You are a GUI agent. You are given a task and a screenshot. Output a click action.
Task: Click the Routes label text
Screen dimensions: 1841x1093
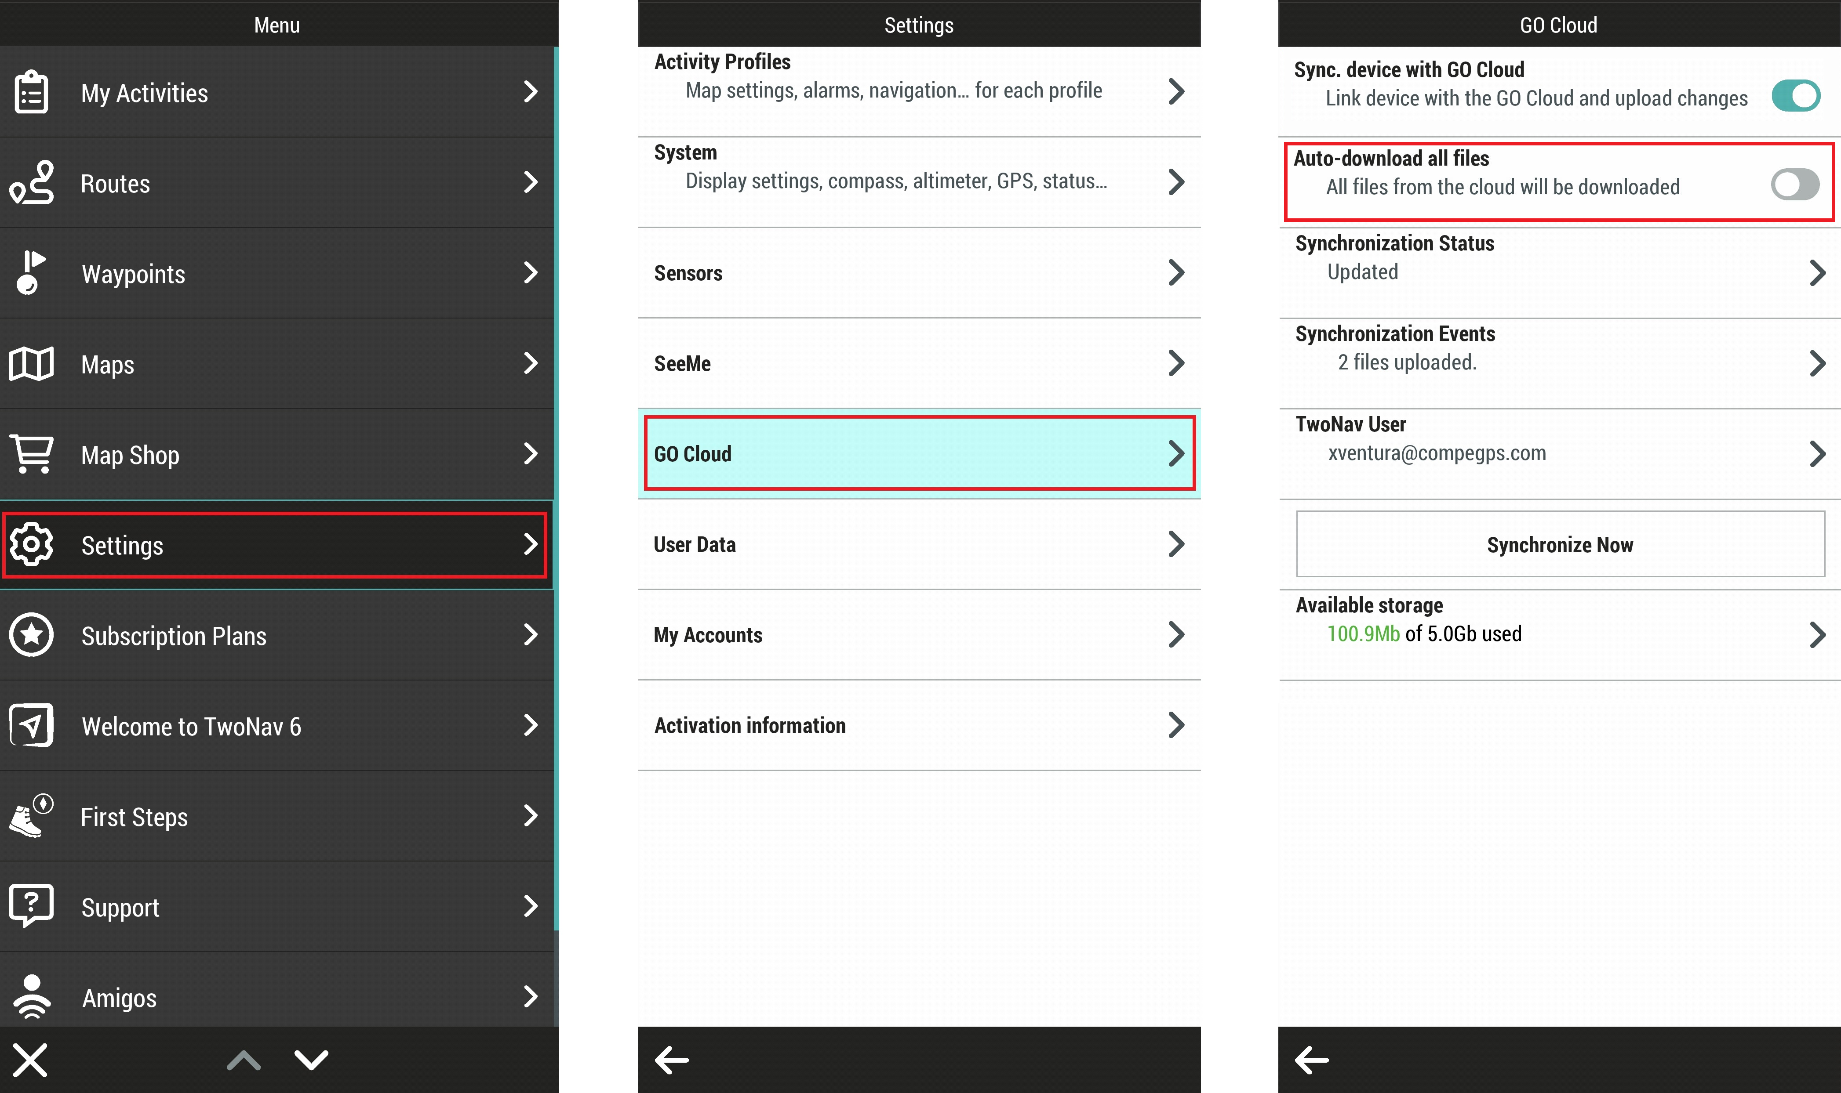pos(116,183)
